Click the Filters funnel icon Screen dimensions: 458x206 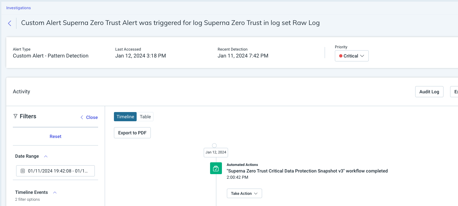tap(15, 116)
